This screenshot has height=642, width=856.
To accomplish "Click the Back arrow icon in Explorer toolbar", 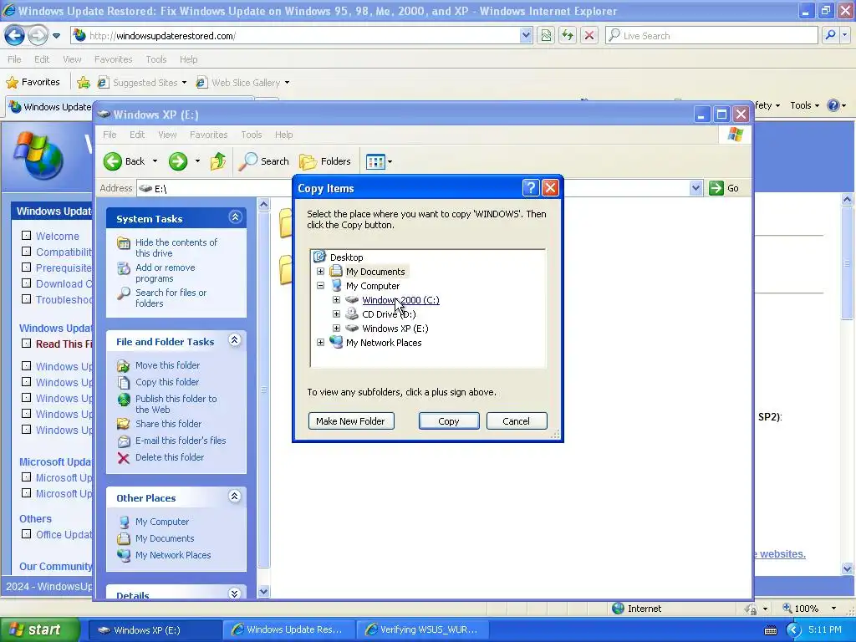I will click(x=113, y=161).
